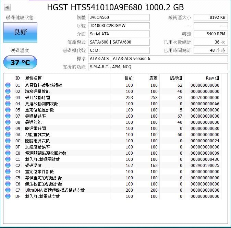Click the ID column header
This screenshot has width=231, height=228.
point(18,78)
